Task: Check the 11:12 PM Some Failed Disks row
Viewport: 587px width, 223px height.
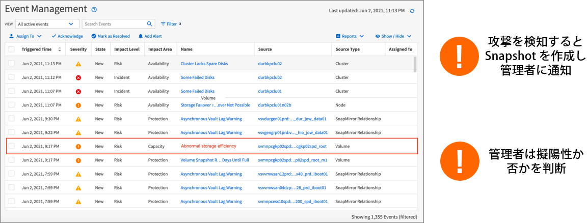Action: (12, 77)
